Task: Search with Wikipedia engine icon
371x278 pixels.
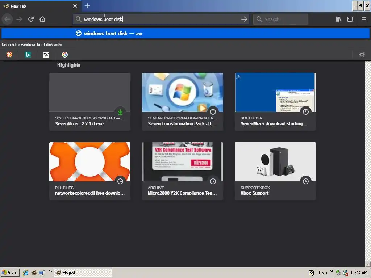Action: pos(46,55)
